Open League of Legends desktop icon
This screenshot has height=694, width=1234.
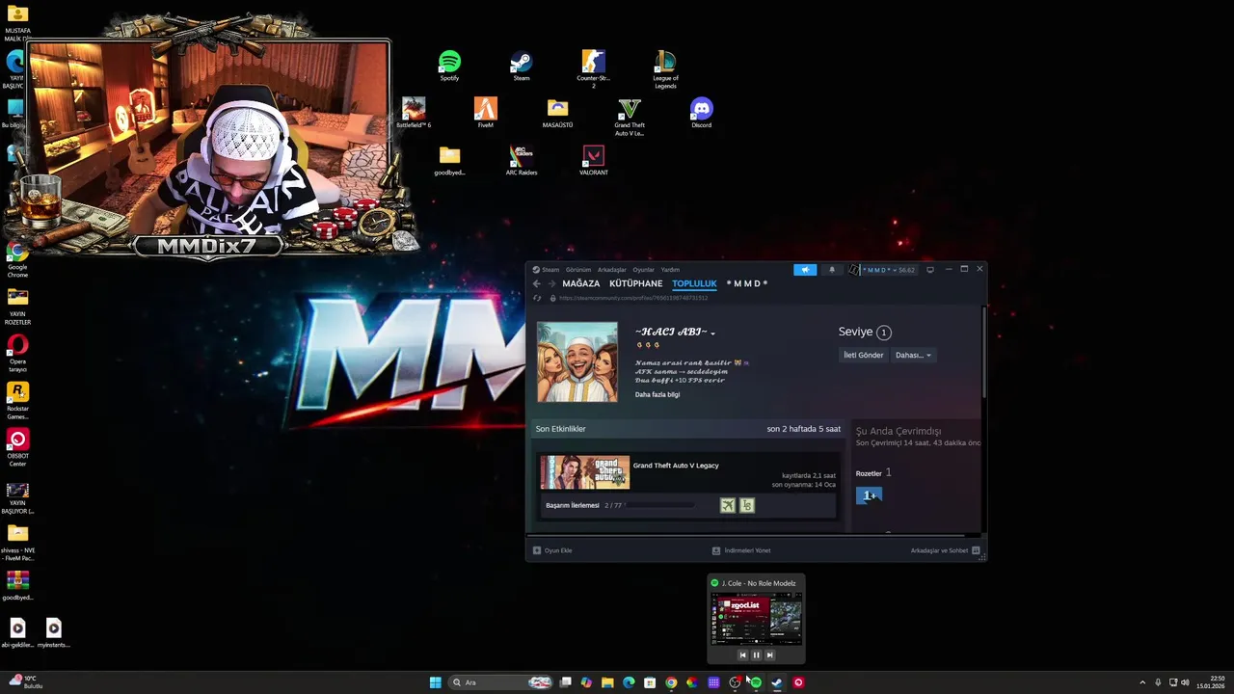click(x=665, y=69)
